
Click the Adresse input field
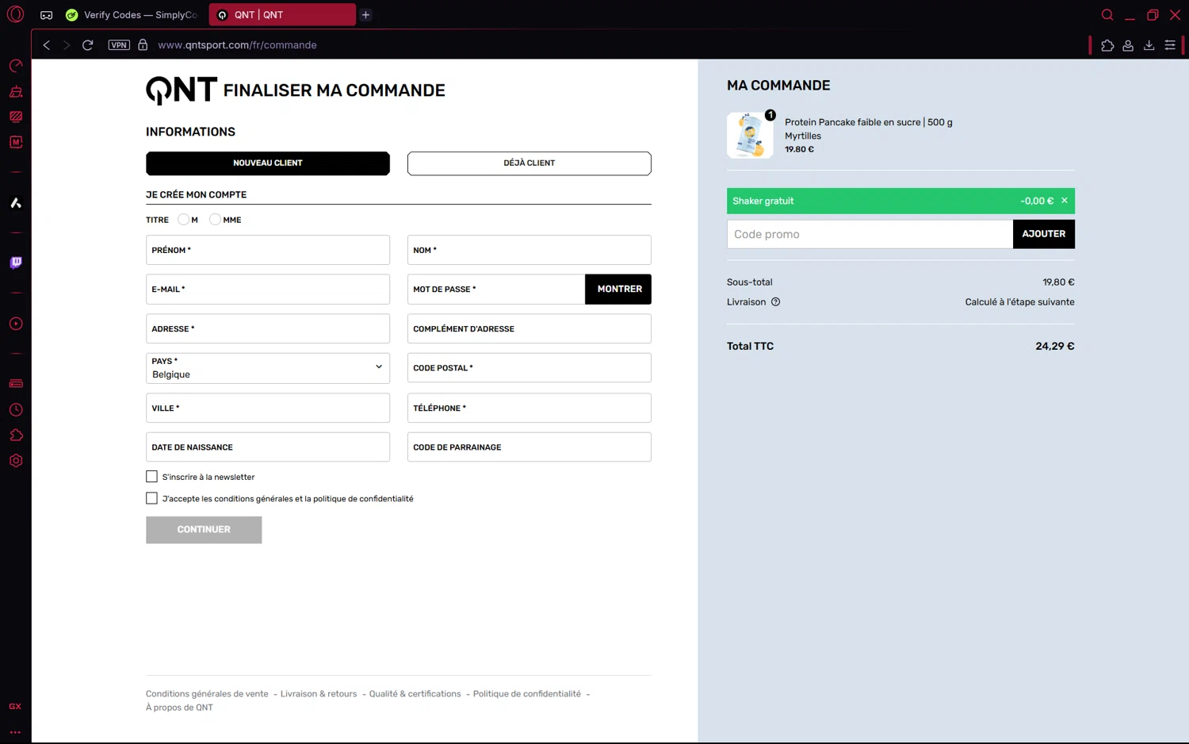tap(268, 328)
